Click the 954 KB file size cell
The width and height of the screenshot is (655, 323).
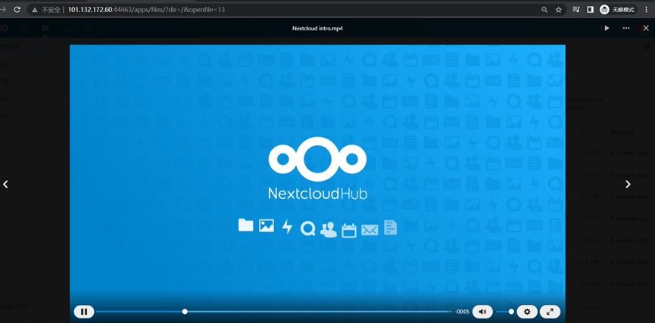(x=589, y=284)
